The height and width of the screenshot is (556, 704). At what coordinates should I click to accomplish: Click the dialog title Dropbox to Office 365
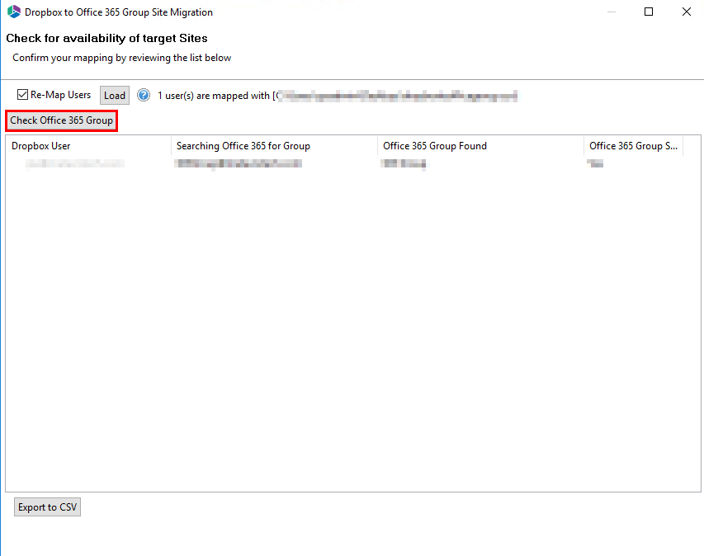pos(119,12)
